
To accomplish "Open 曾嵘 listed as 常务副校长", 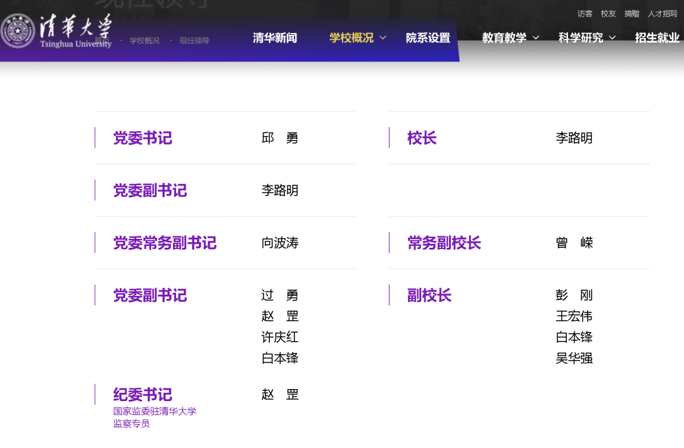I will coord(574,243).
